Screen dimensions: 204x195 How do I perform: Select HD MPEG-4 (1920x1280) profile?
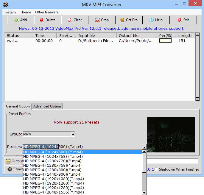tap(82, 188)
